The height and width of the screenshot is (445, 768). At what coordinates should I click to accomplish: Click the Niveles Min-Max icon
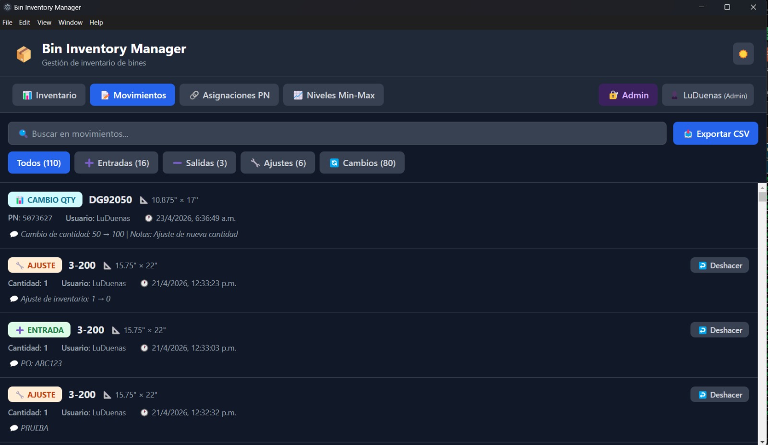(298, 95)
